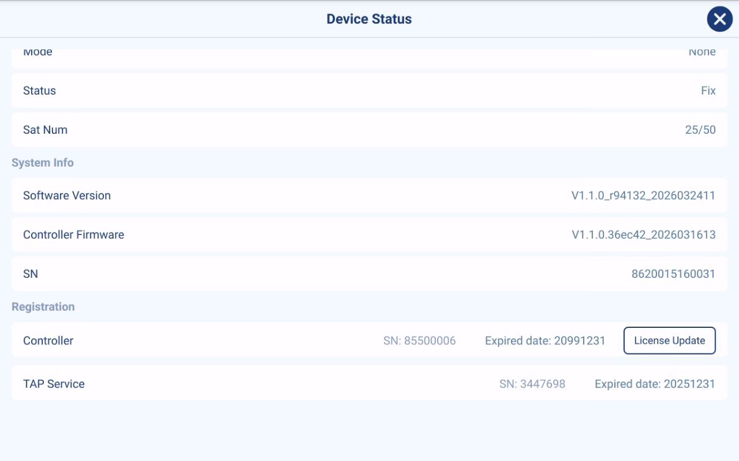Click the Fix status value

(x=708, y=90)
